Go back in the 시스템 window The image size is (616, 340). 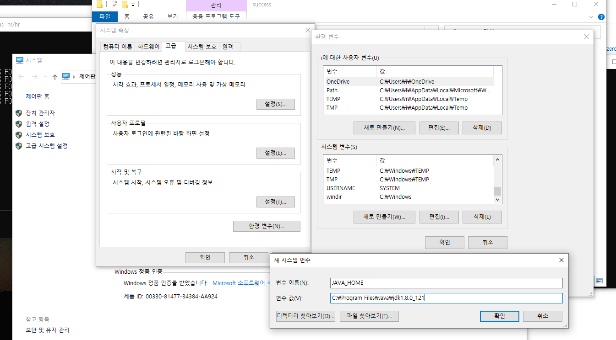21,77
